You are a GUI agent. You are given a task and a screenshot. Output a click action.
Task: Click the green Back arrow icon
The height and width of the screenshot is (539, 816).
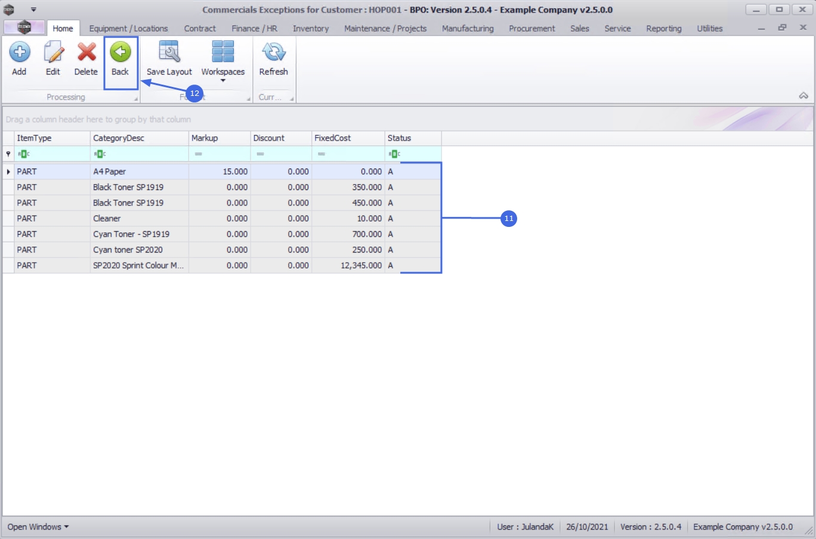120,52
